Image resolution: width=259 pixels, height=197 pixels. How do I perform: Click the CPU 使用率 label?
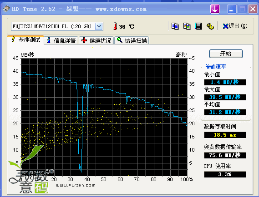[x=217, y=166]
